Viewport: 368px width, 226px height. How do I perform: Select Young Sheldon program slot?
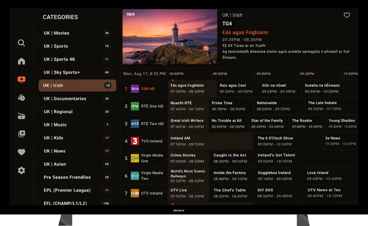coord(342,124)
